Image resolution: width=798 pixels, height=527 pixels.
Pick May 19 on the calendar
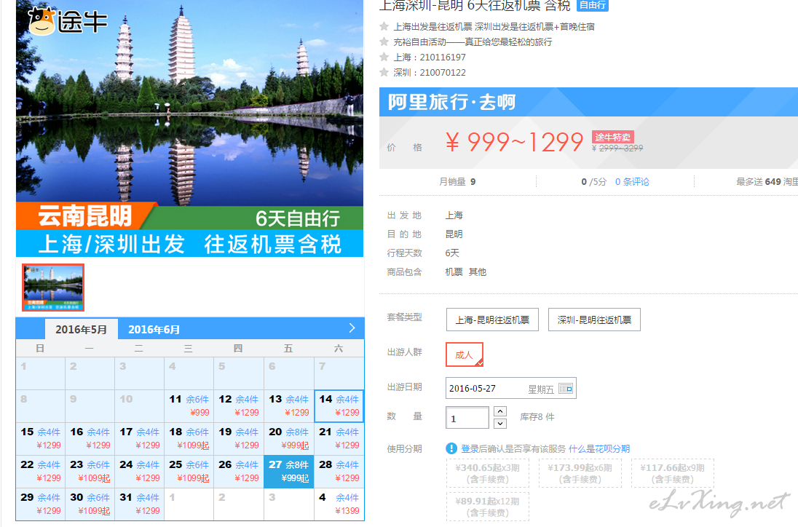(239, 438)
